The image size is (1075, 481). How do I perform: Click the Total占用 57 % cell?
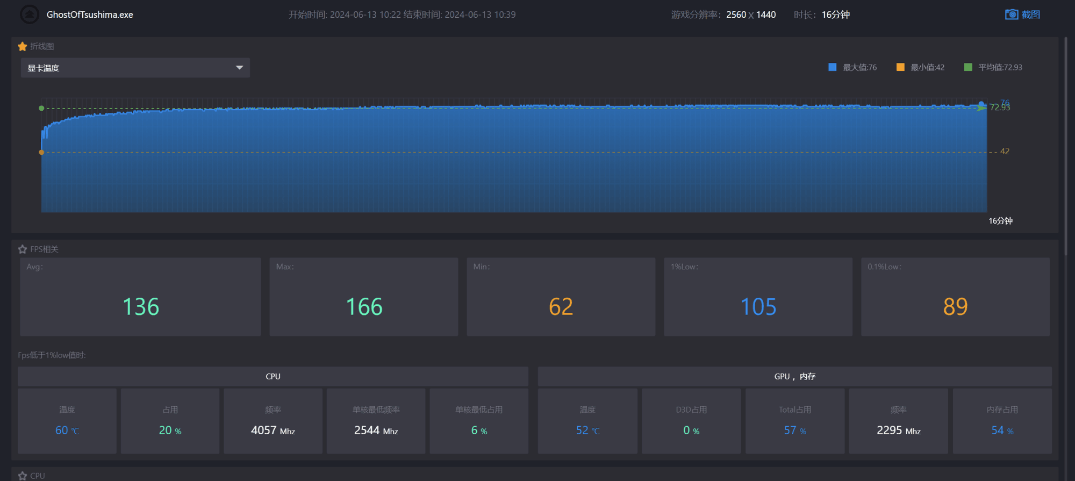click(795, 421)
